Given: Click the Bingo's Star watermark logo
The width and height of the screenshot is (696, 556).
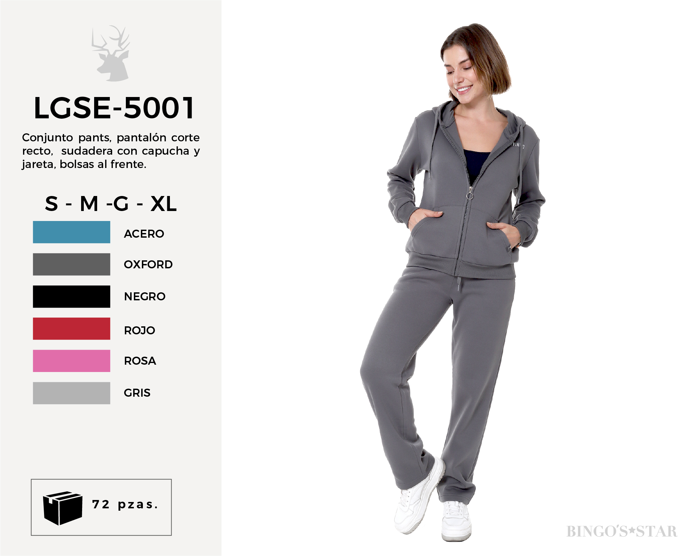Looking at the screenshot, I should pyautogui.click(x=622, y=531).
